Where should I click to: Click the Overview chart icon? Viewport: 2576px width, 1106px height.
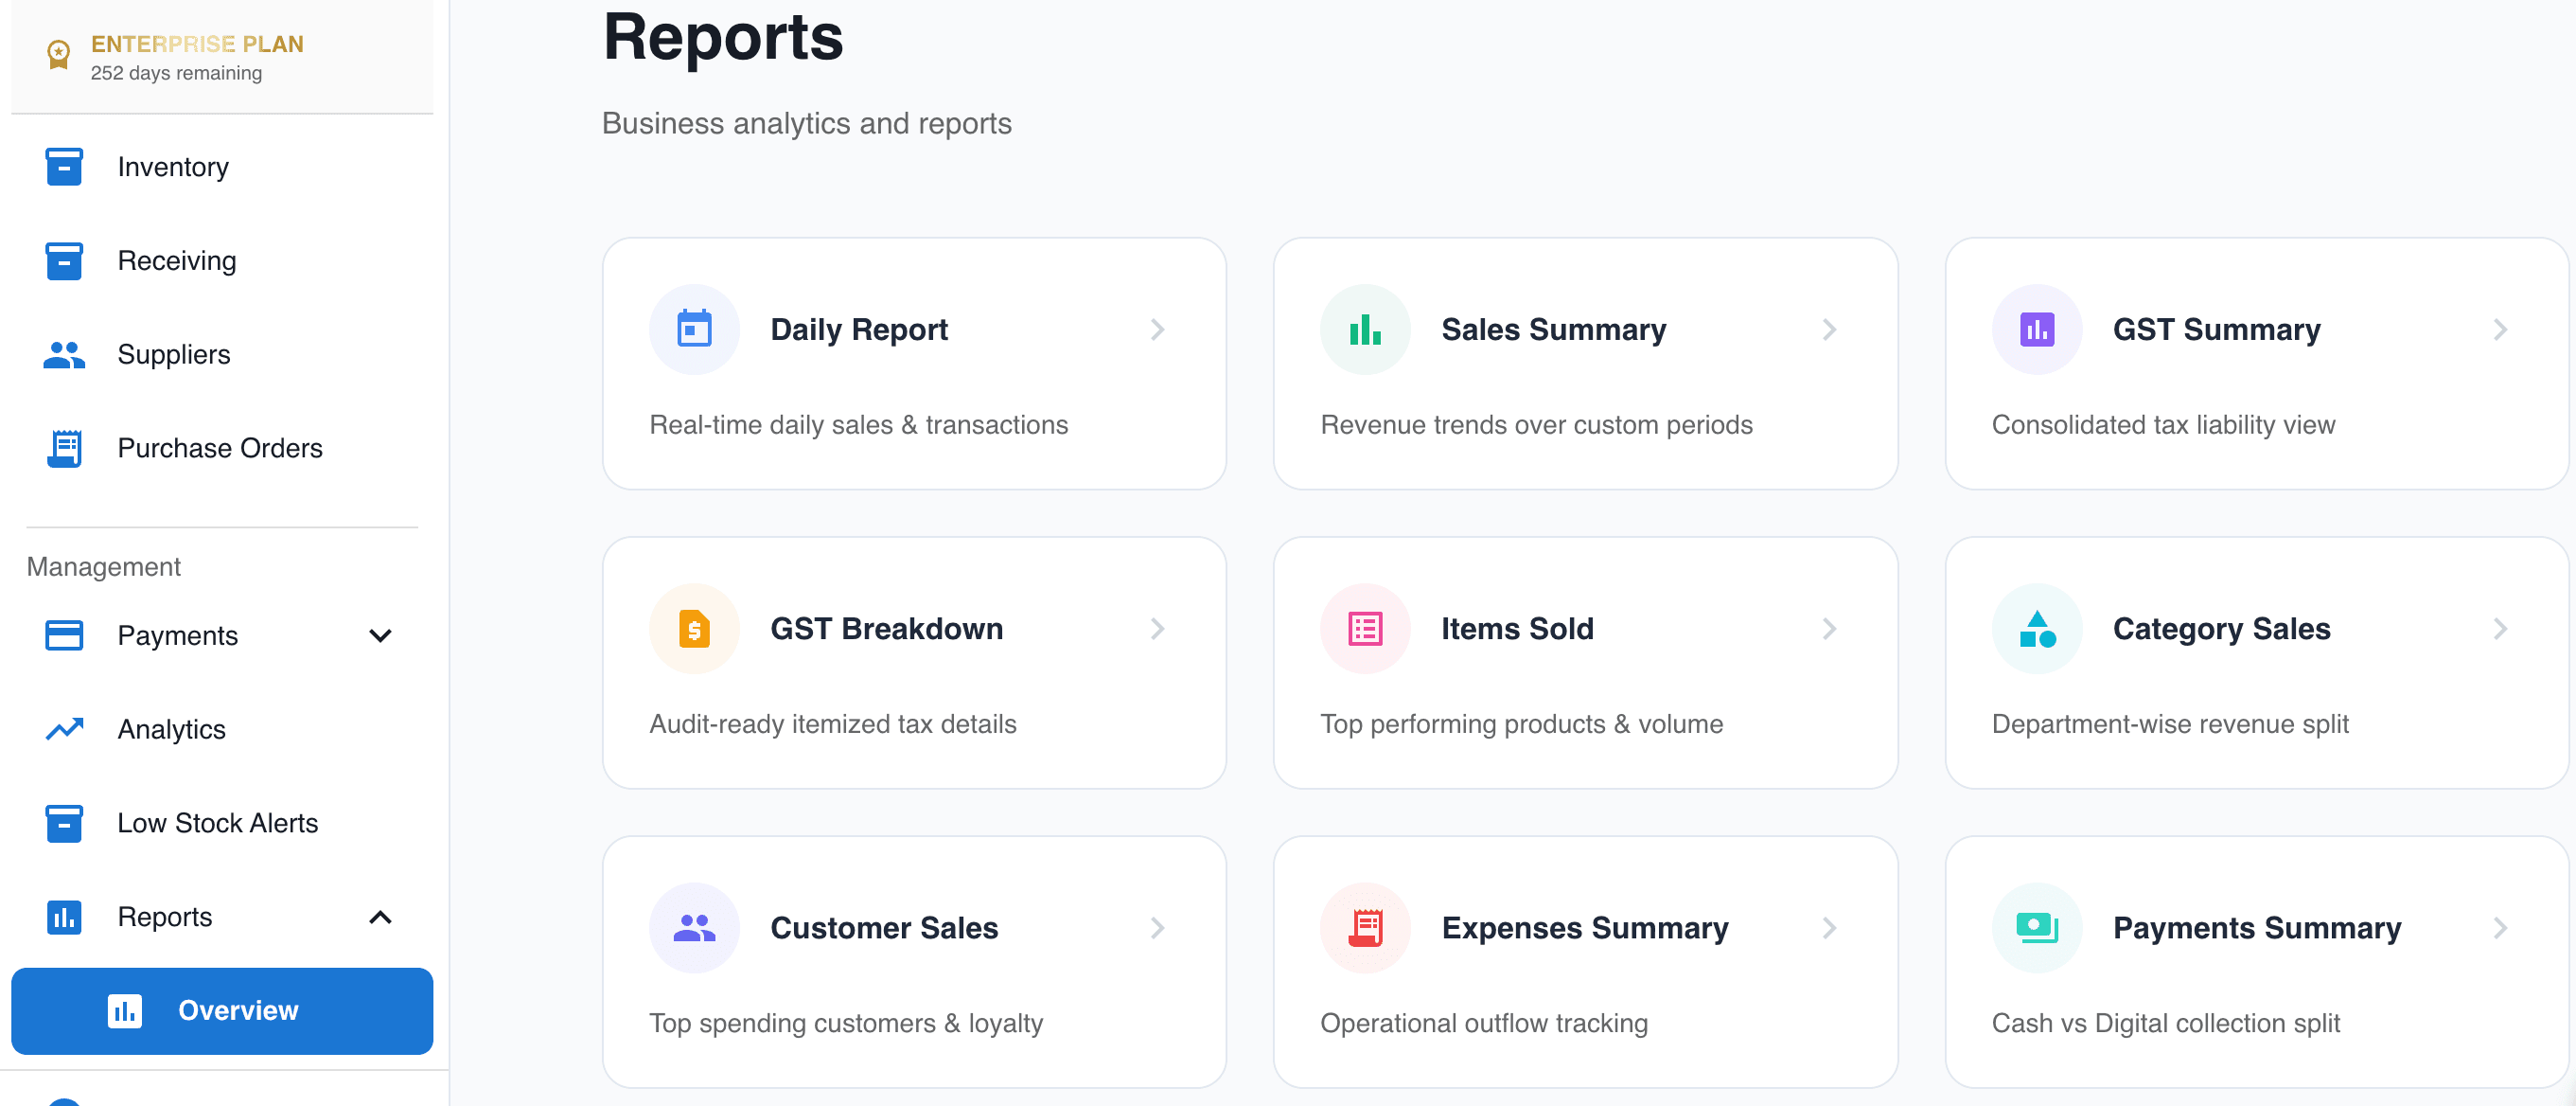124,1011
